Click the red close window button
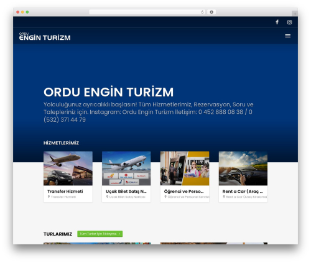Image resolution: width=311 pixels, height=263 pixels. [x=18, y=12]
